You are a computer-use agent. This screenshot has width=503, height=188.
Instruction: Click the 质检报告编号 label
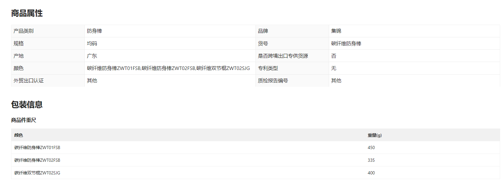click(273, 81)
